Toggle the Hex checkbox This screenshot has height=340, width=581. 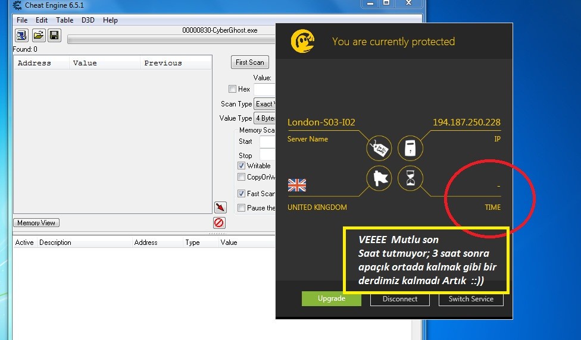click(232, 89)
